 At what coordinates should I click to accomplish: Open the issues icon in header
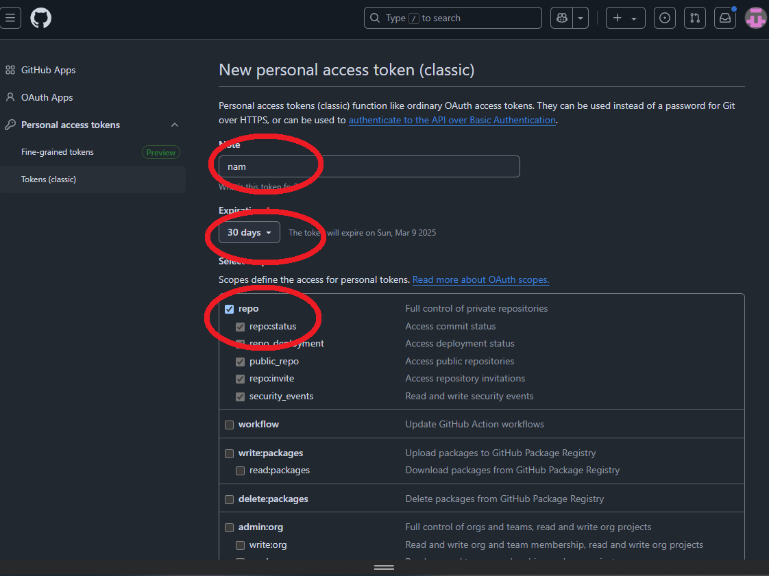tap(664, 18)
